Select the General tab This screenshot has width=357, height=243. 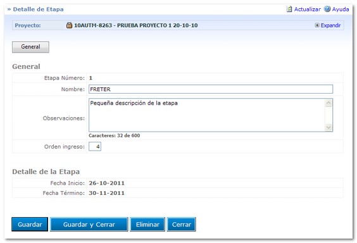[30, 47]
